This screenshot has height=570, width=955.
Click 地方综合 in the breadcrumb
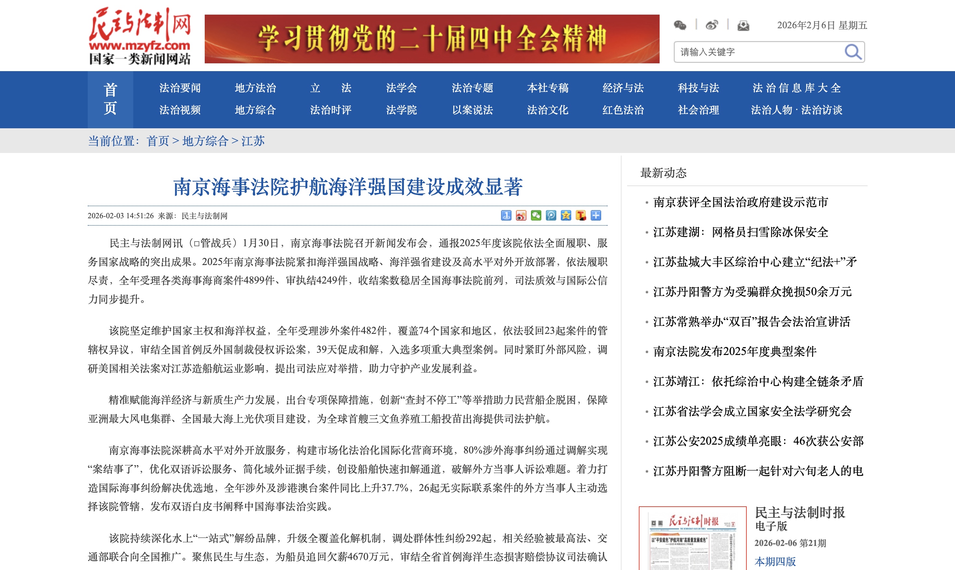(205, 141)
